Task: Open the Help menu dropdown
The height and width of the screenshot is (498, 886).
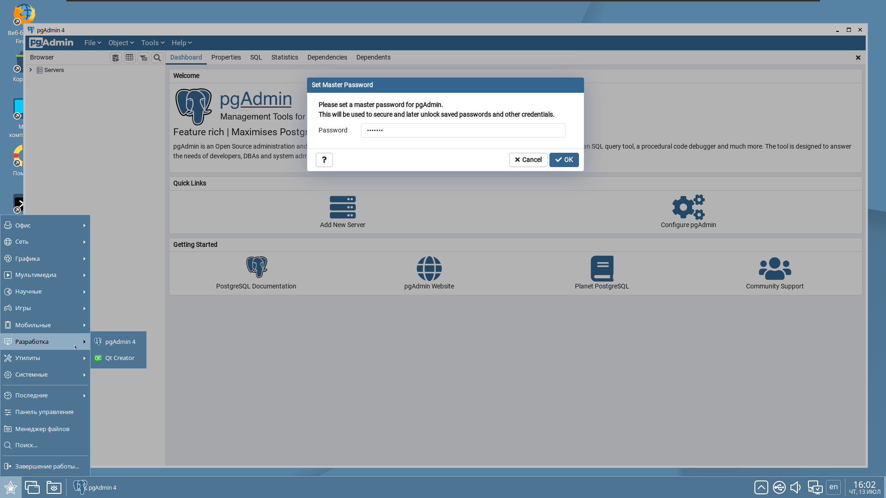Action: pos(181,43)
